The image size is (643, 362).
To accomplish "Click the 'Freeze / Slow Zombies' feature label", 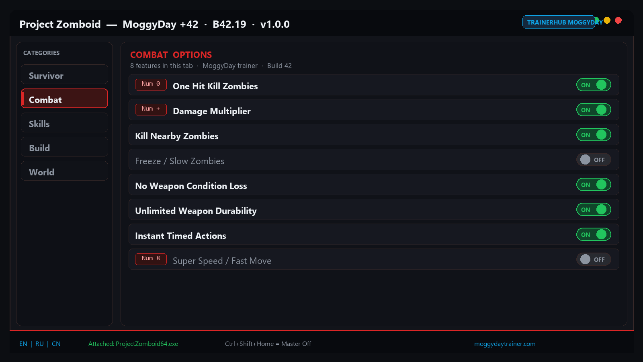I will (x=180, y=161).
